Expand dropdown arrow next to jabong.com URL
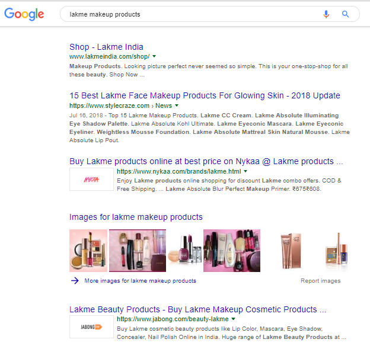The image size is (370, 352). (x=234, y=319)
